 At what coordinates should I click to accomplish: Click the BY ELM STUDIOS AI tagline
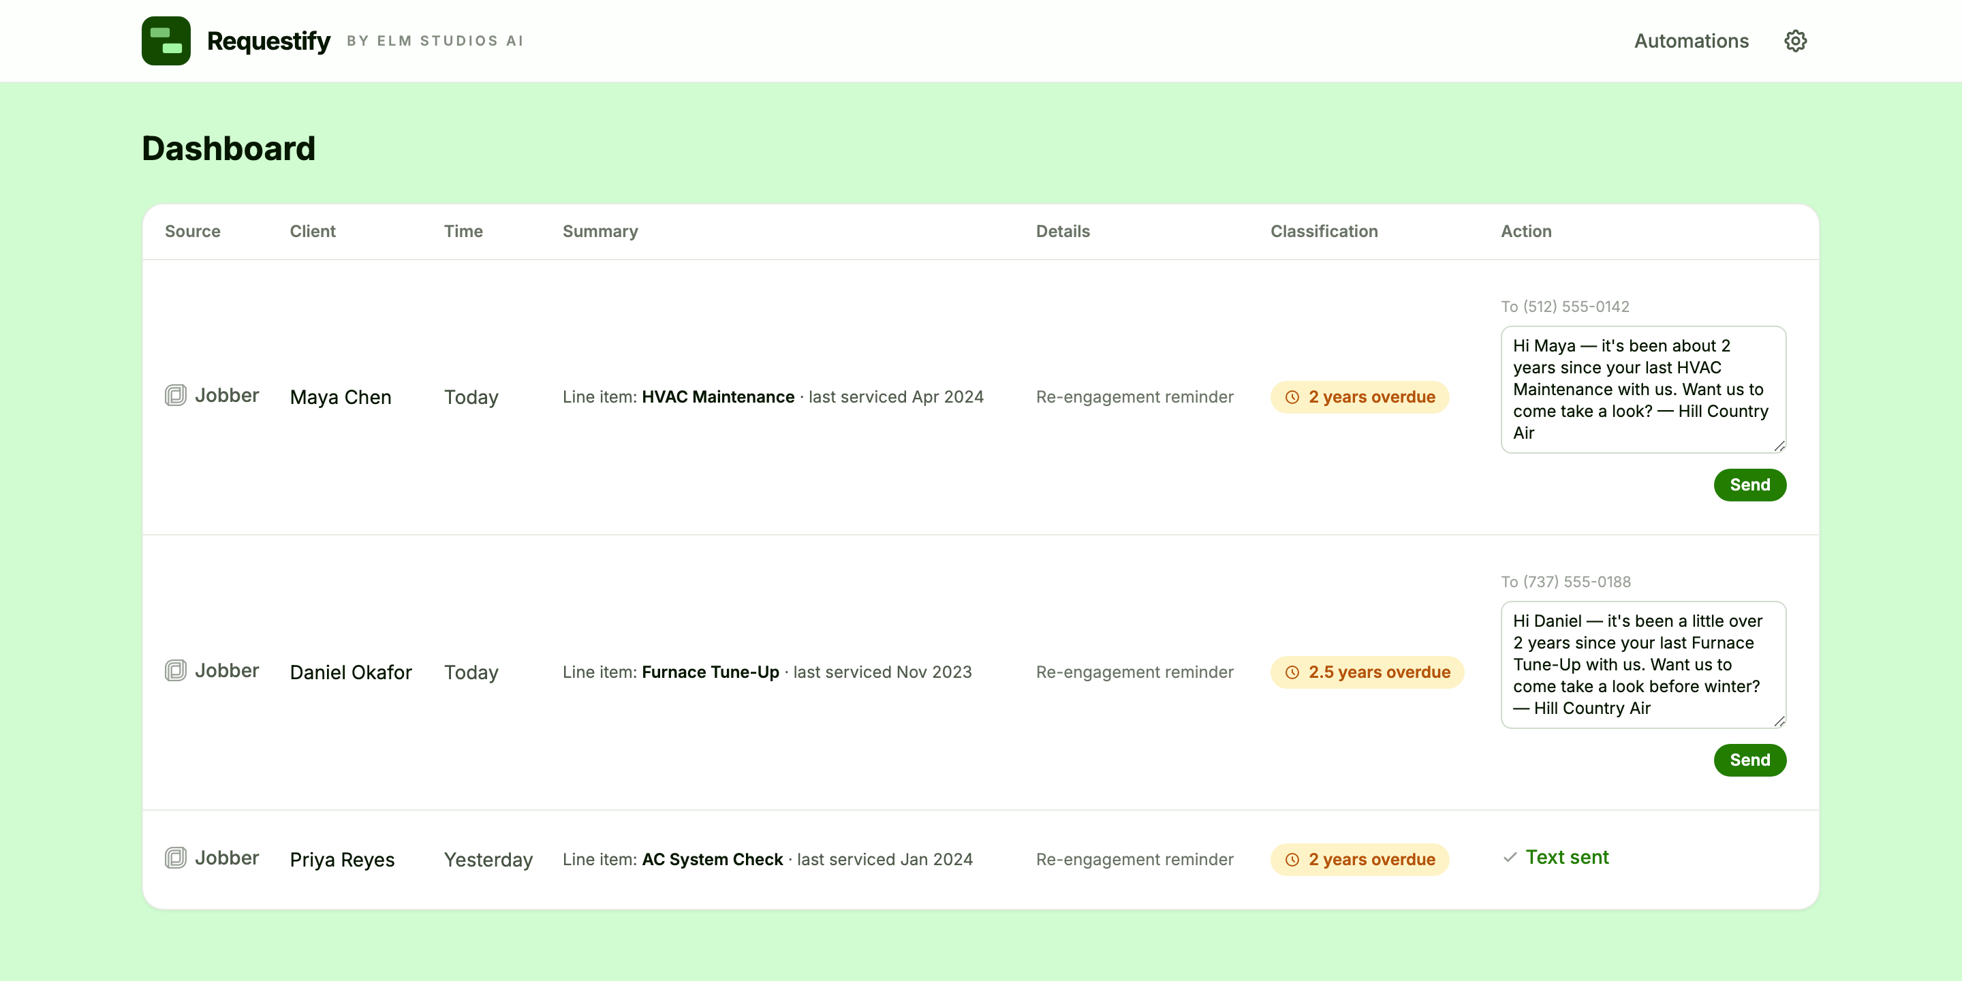436,40
